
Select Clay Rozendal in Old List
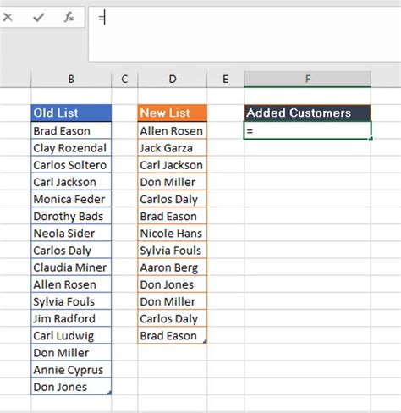[71, 147]
